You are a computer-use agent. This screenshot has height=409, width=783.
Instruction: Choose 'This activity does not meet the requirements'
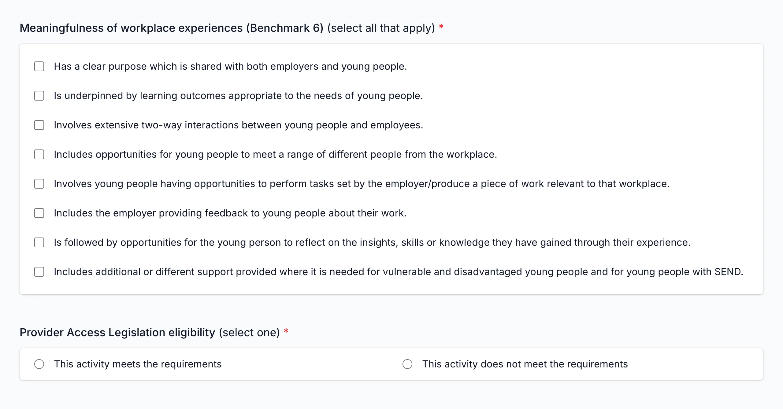(407, 364)
